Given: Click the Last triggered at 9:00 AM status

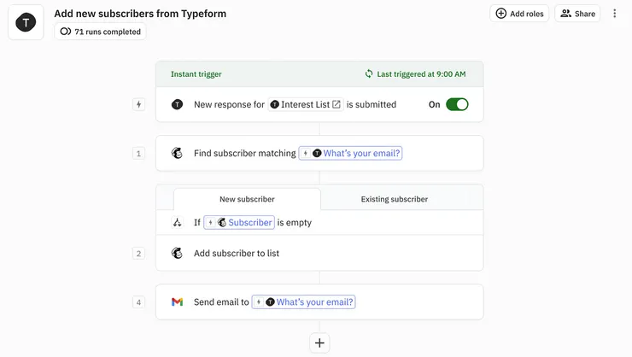Looking at the screenshot, I should (x=415, y=74).
